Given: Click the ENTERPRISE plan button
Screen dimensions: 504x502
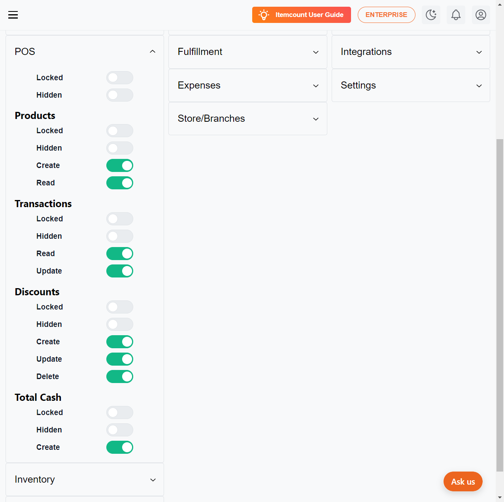Looking at the screenshot, I should point(387,15).
